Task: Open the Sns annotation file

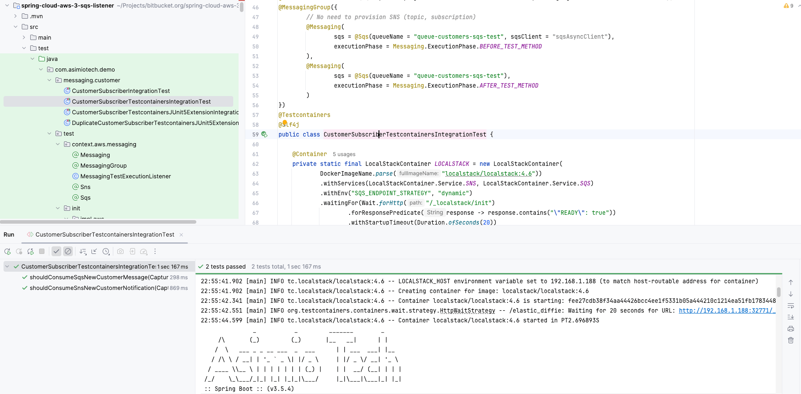Action: (85, 187)
